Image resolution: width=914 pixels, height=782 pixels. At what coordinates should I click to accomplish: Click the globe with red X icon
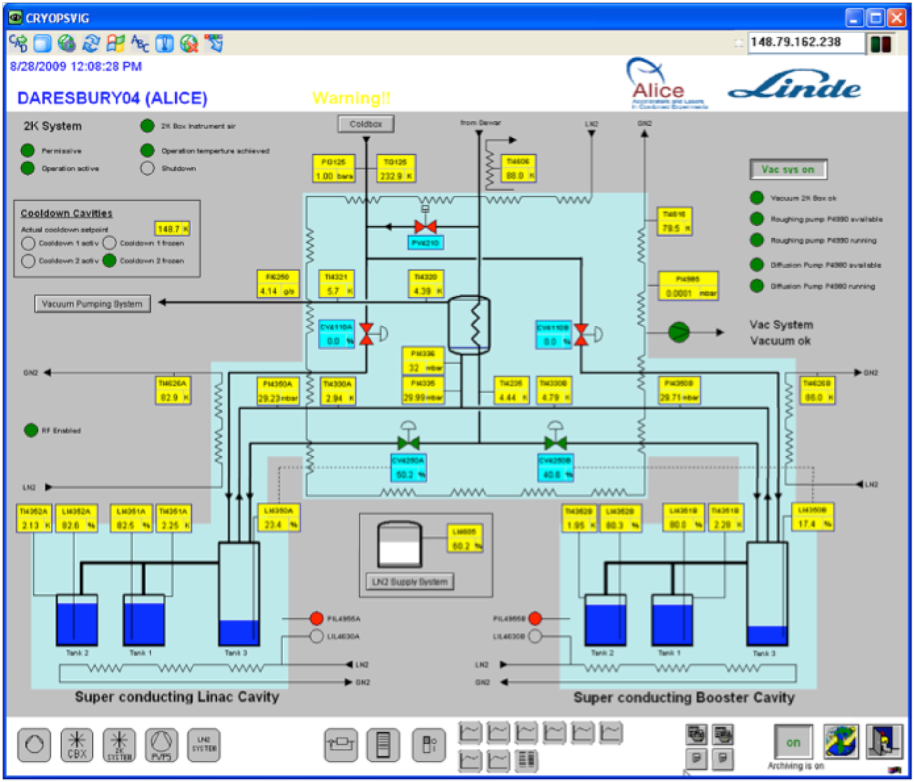189,43
